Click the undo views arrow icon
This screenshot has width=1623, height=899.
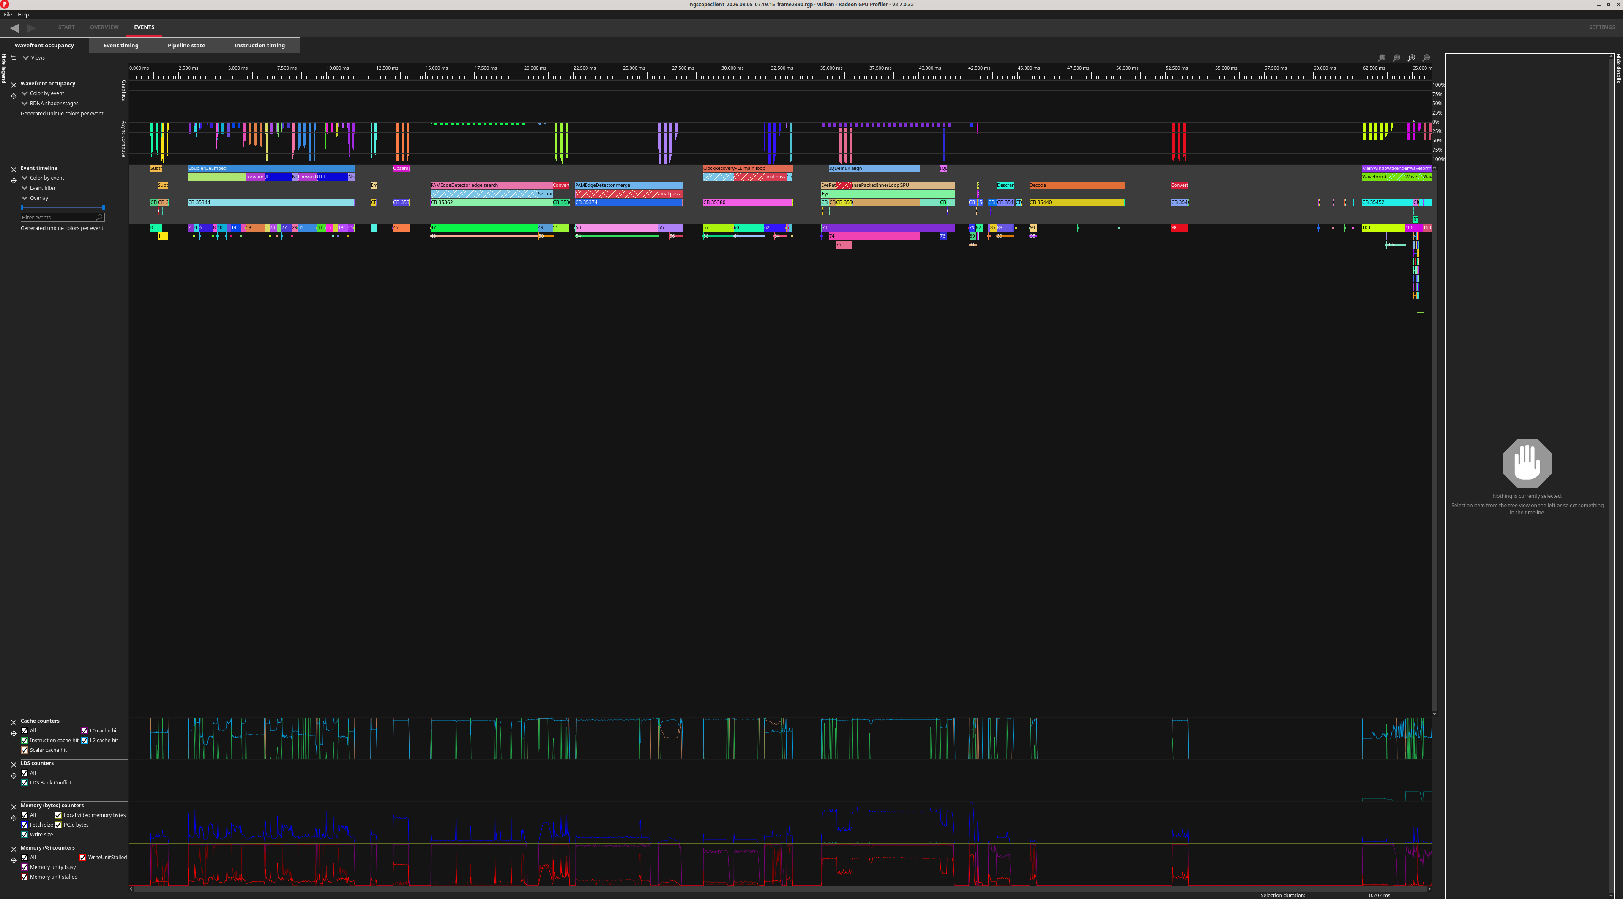pyautogui.click(x=13, y=58)
